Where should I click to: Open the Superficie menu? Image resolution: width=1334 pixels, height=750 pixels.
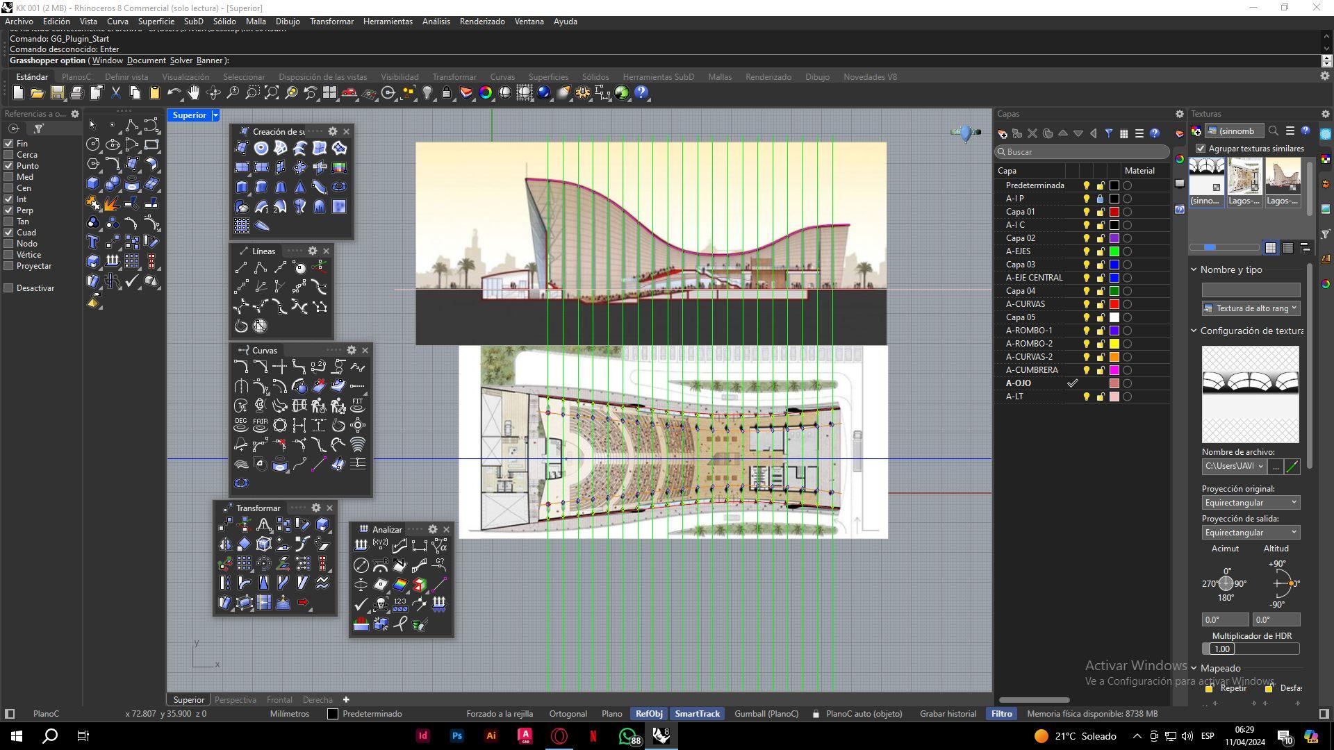(x=156, y=22)
